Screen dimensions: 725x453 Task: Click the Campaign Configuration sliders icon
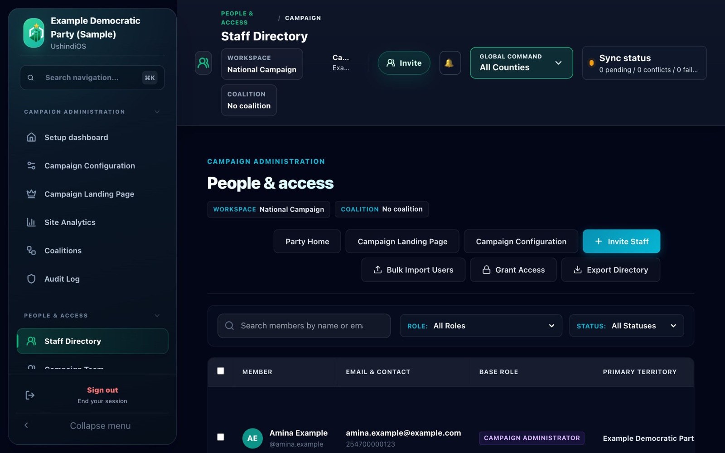coord(31,166)
